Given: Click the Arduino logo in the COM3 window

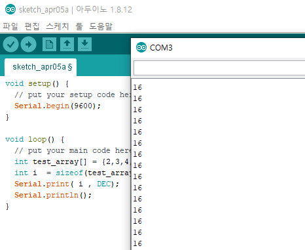Looking at the screenshot, I should [x=141, y=47].
